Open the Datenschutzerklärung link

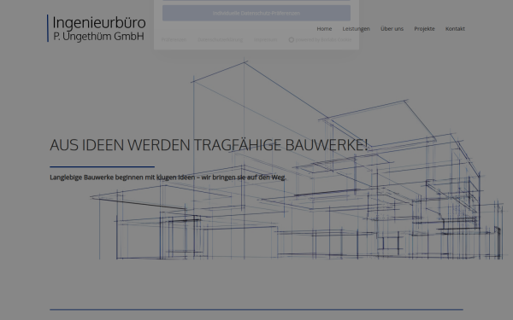click(221, 39)
